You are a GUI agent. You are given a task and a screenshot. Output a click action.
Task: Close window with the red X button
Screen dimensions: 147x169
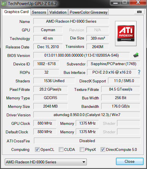click(138, 3)
